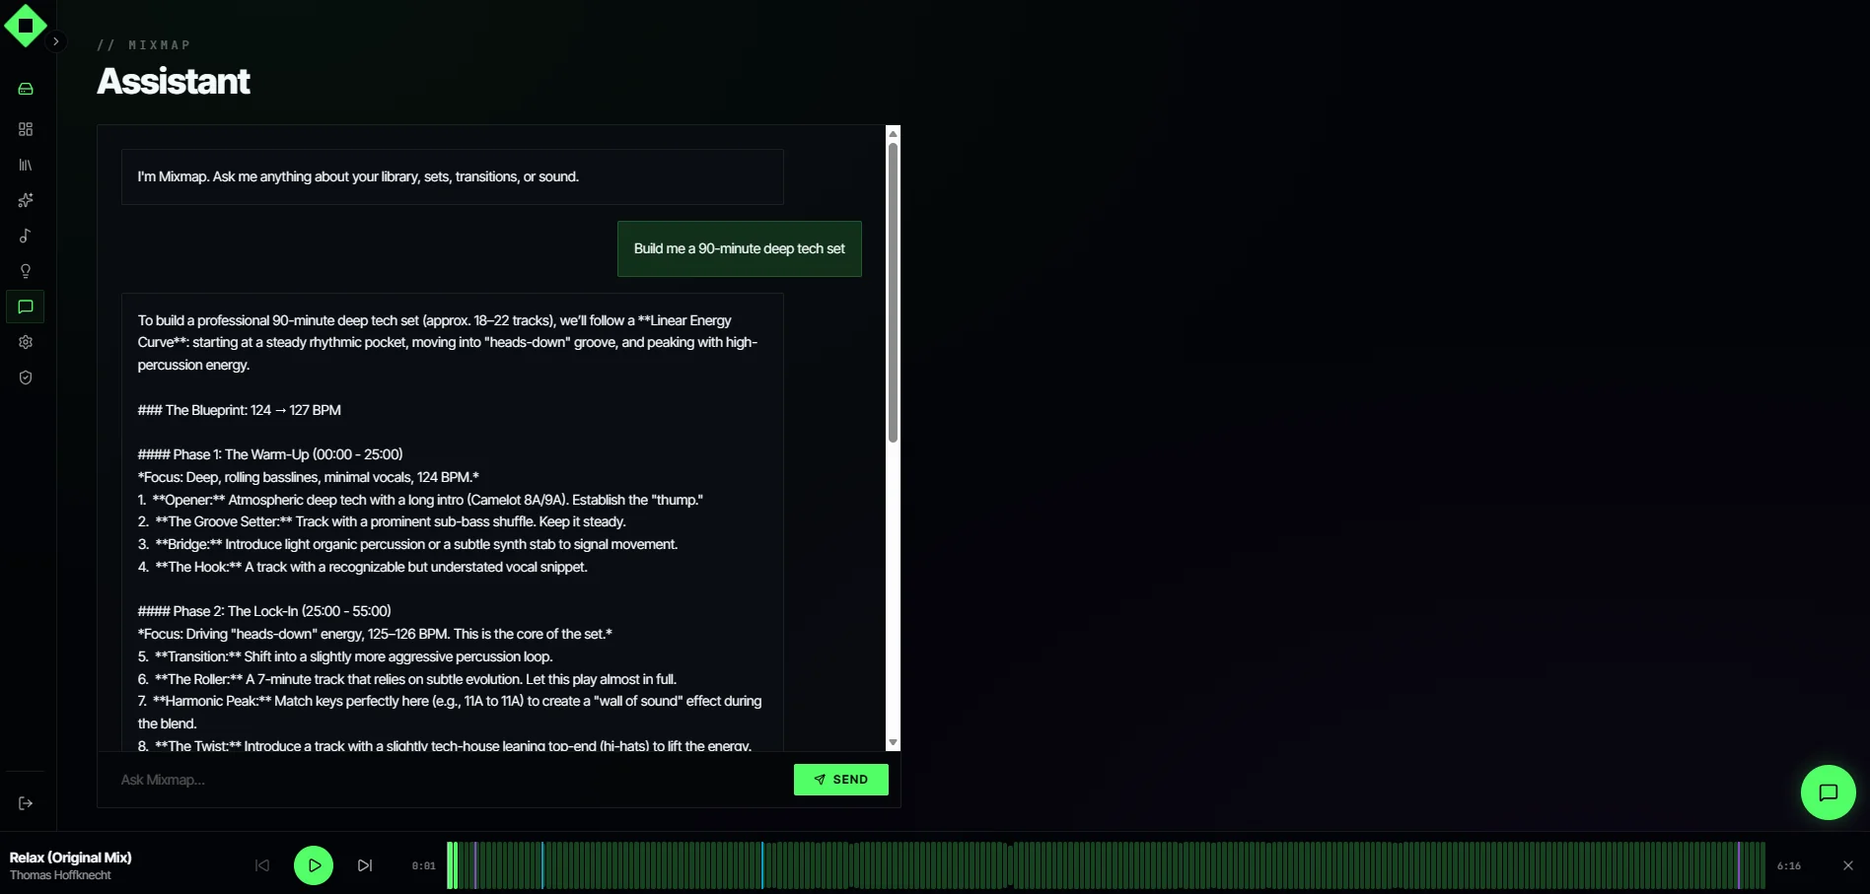Click the '**The Roller:**' list line
This screenshot has width=1870, height=894.
click(x=407, y=679)
